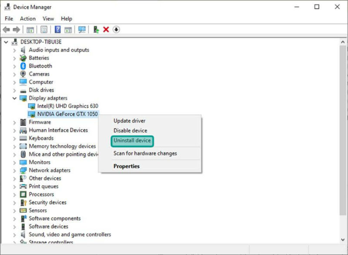Image resolution: width=348 pixels, height=255 pixels.
Task: Click the red X Uninstall device icon
Action: click(106, 30)
